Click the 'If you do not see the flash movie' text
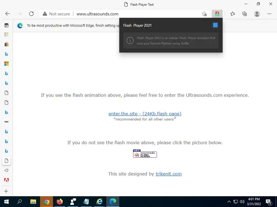Image resolution: width=277 pixels, height=207 pixels. point(145,143)
